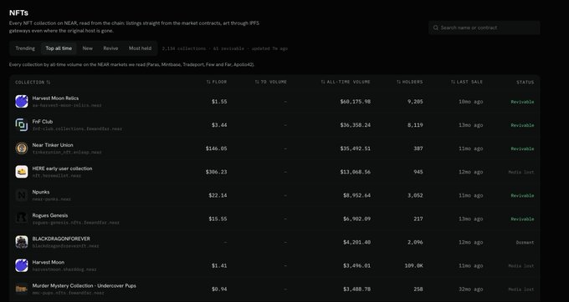569x302 pixels.
Task: Open Npunks collection icon
Action: click(22, 195)
